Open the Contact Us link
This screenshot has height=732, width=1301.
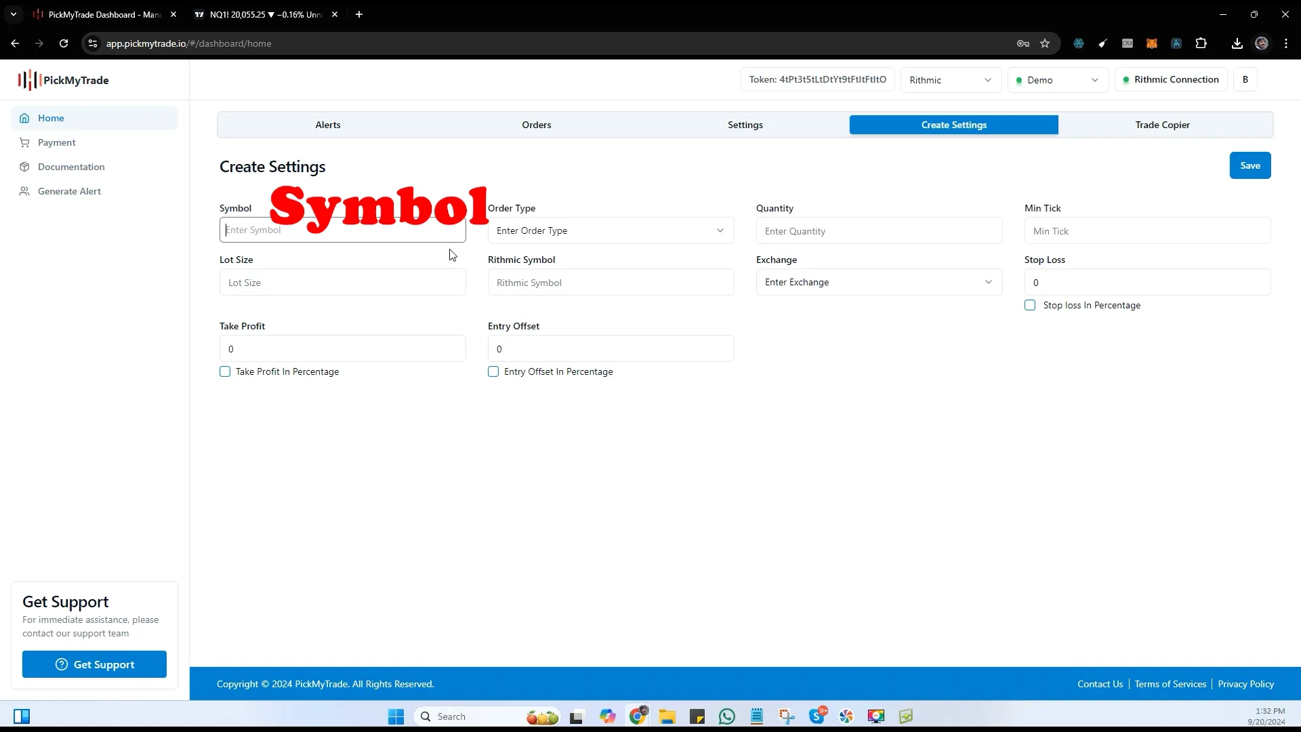point(1100,684)
